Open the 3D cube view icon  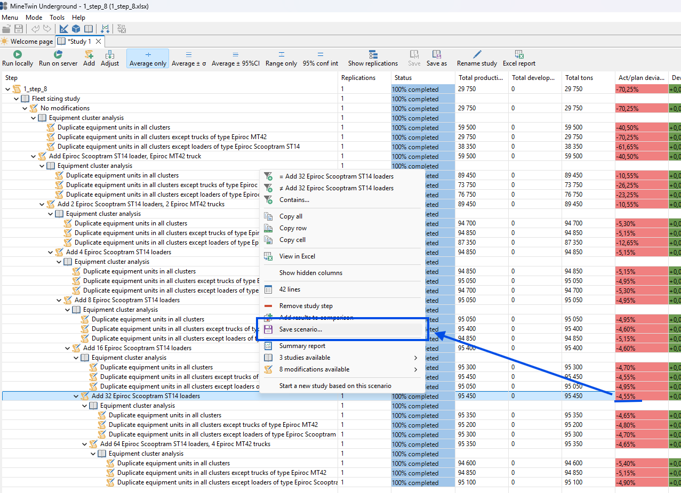(x=76, y=29)
